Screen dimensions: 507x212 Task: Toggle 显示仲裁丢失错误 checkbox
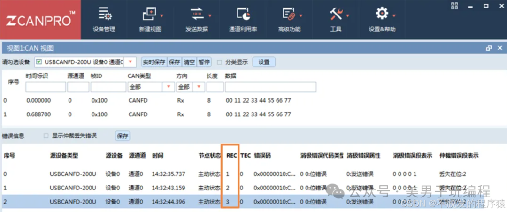coord(46,136)
